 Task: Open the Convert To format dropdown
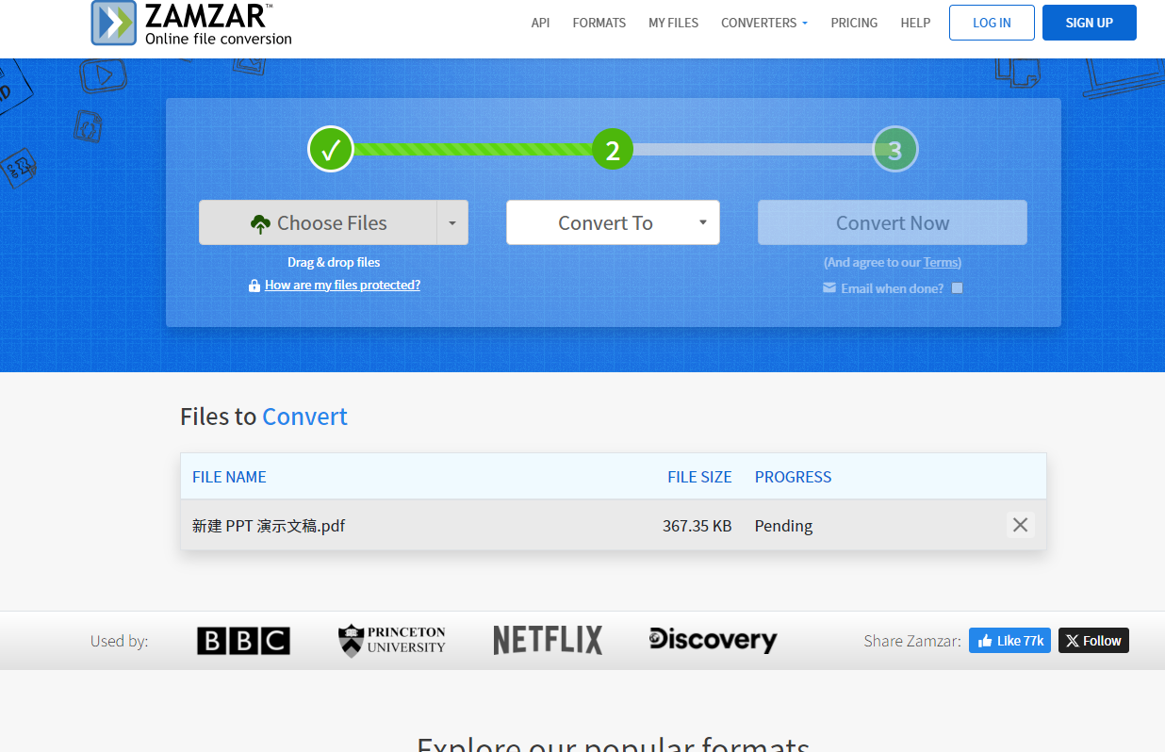(x=613, y=223)
